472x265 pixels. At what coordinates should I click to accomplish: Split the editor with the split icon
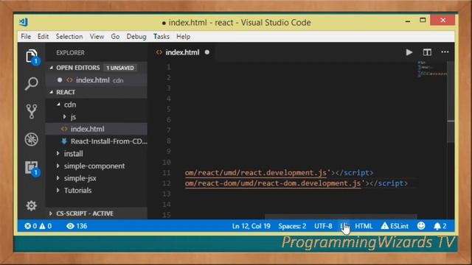coord(427,52)
